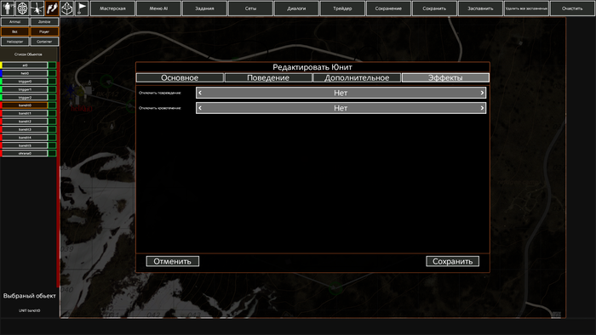596x335 pixels.
Task: Select bandit1 in object list
Action: (25, 113)
